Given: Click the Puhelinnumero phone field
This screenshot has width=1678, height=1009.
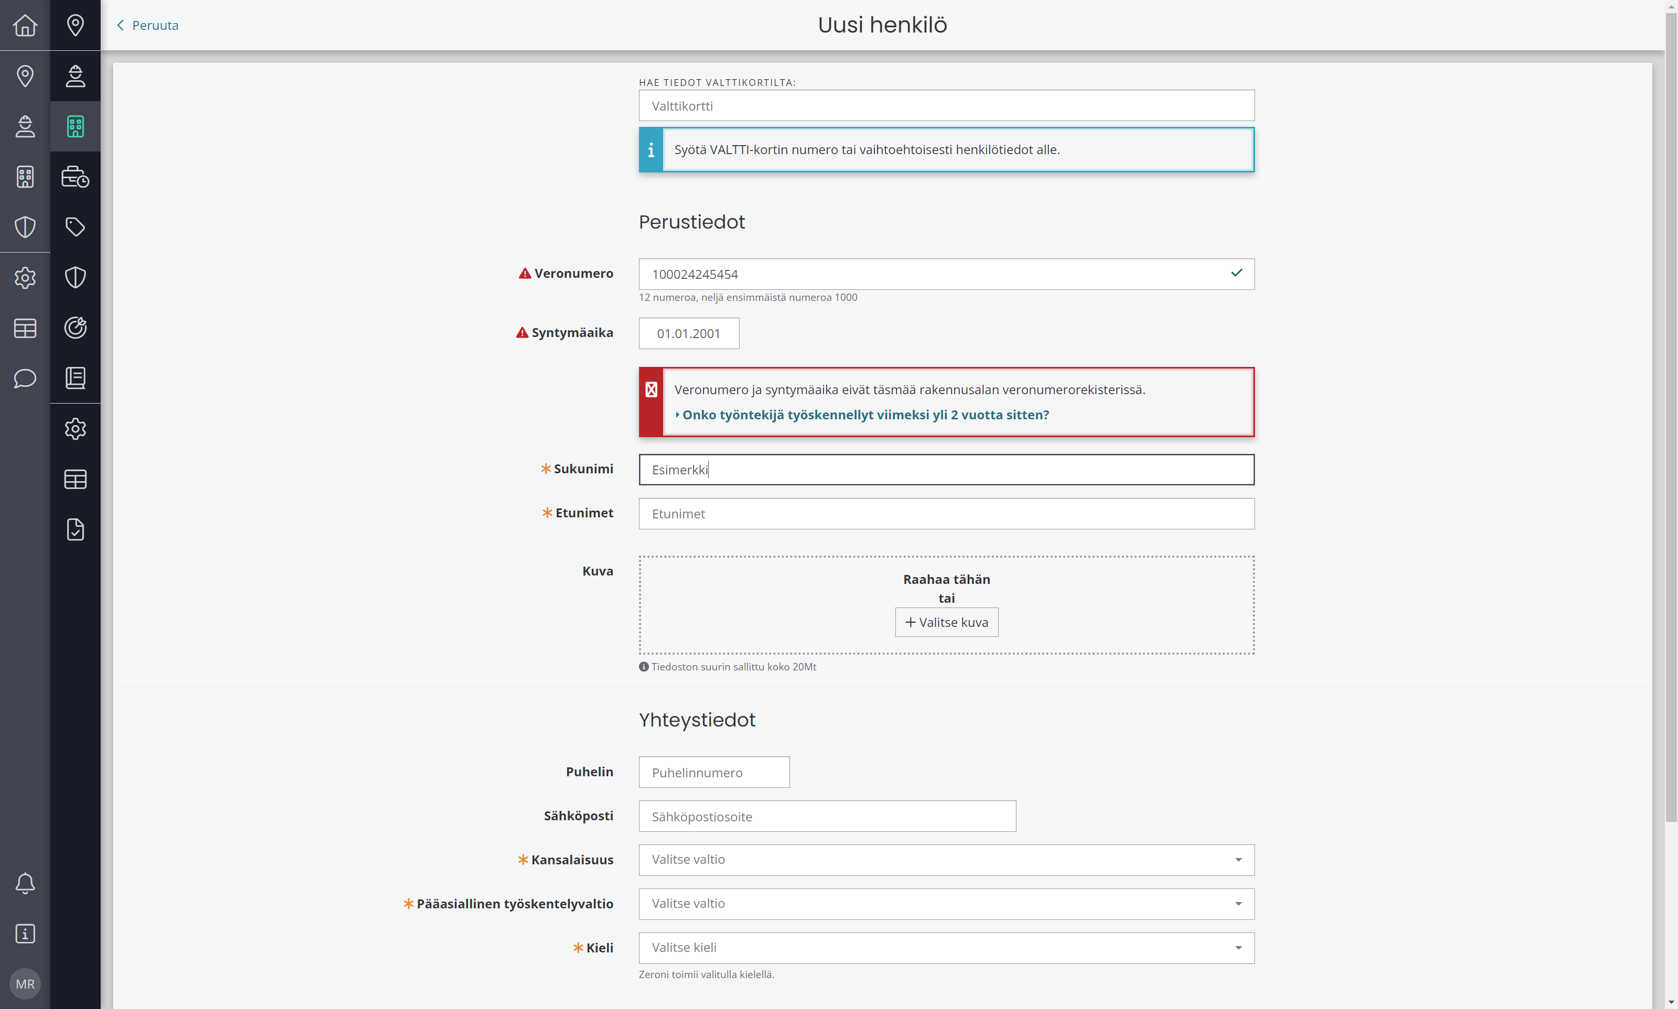Looking at the screenshot, I should 714,773.
